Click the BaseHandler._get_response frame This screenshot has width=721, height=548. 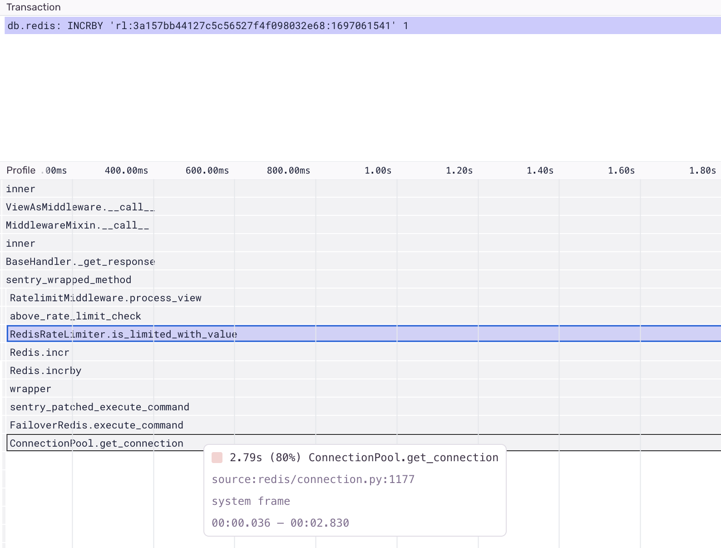click(x=80, y=262)
